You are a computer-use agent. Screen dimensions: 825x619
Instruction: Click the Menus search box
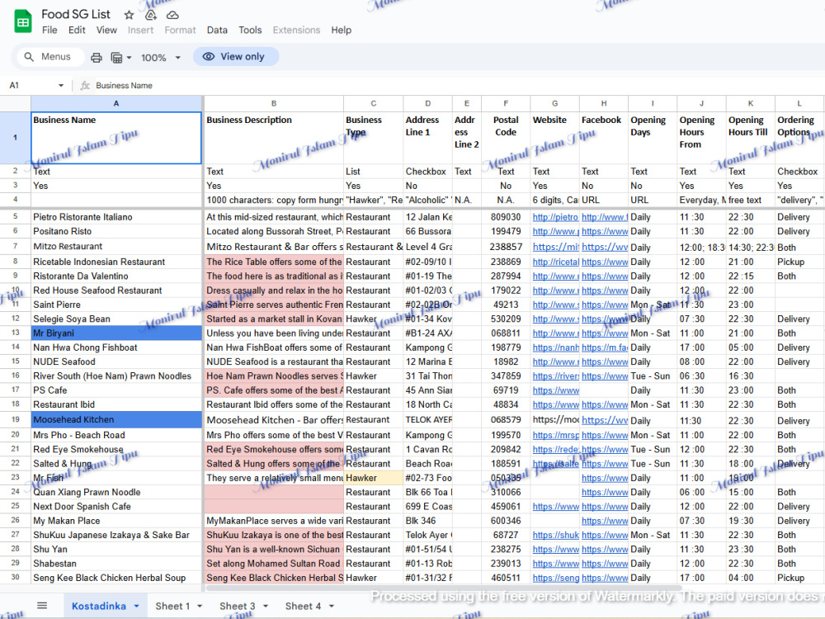pyautogui.click(x=50, y=56)
